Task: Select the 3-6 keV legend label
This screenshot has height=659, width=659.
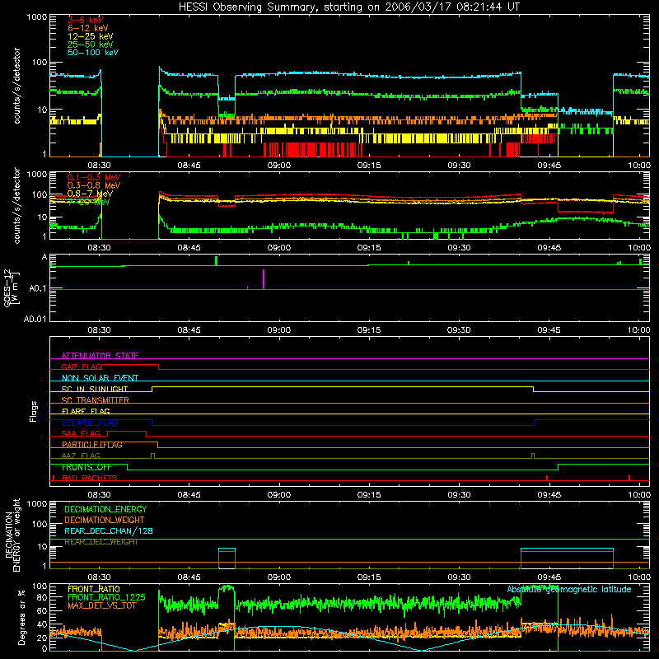Action: [x=86, y=20]
